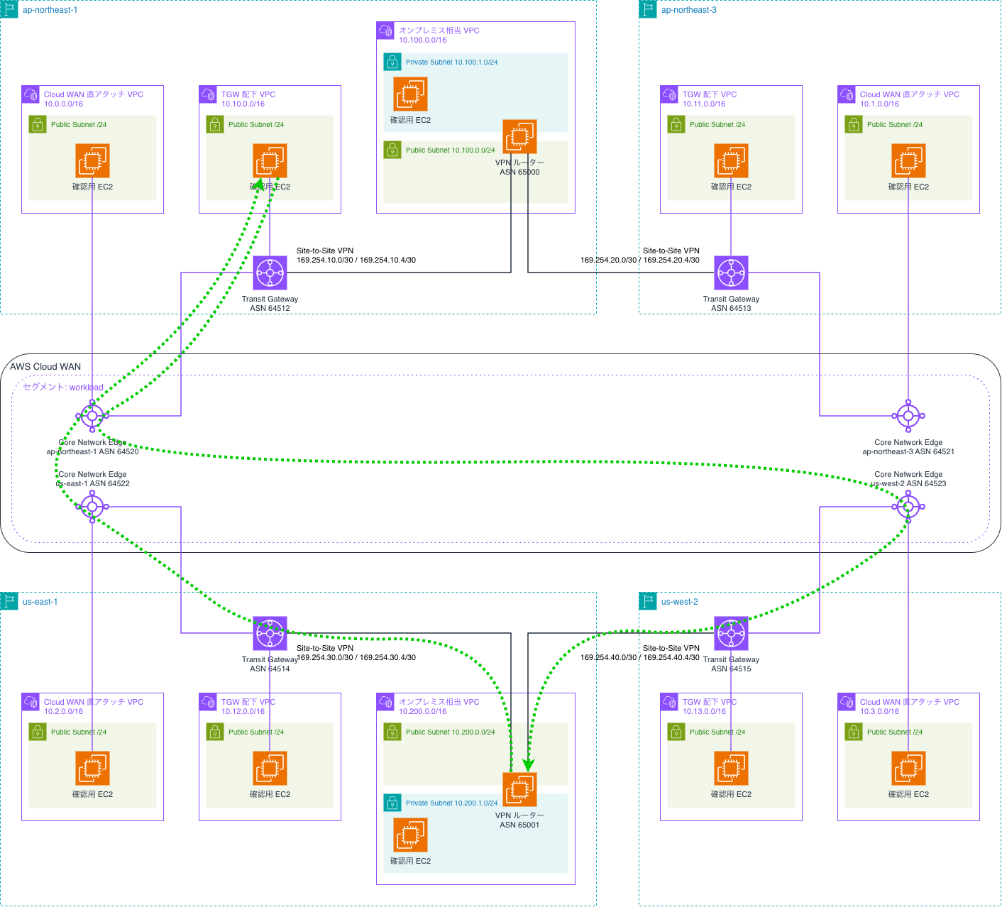
Task: Select the EC2 icon in VPC 10.12.0.0/16
Action: click(x=270, y=769)
